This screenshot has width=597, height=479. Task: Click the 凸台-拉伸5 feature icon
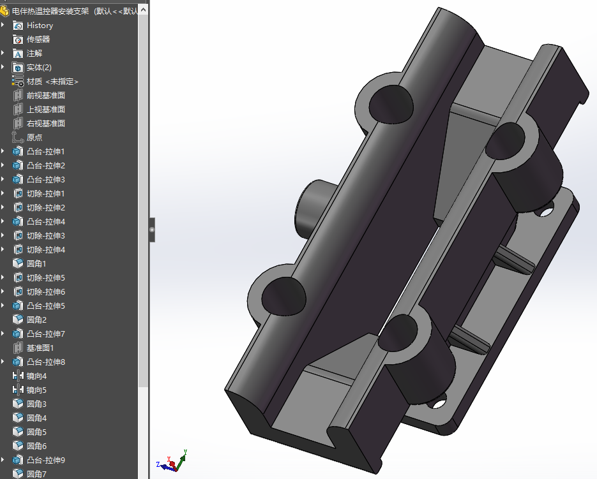(x=17, y=306)
